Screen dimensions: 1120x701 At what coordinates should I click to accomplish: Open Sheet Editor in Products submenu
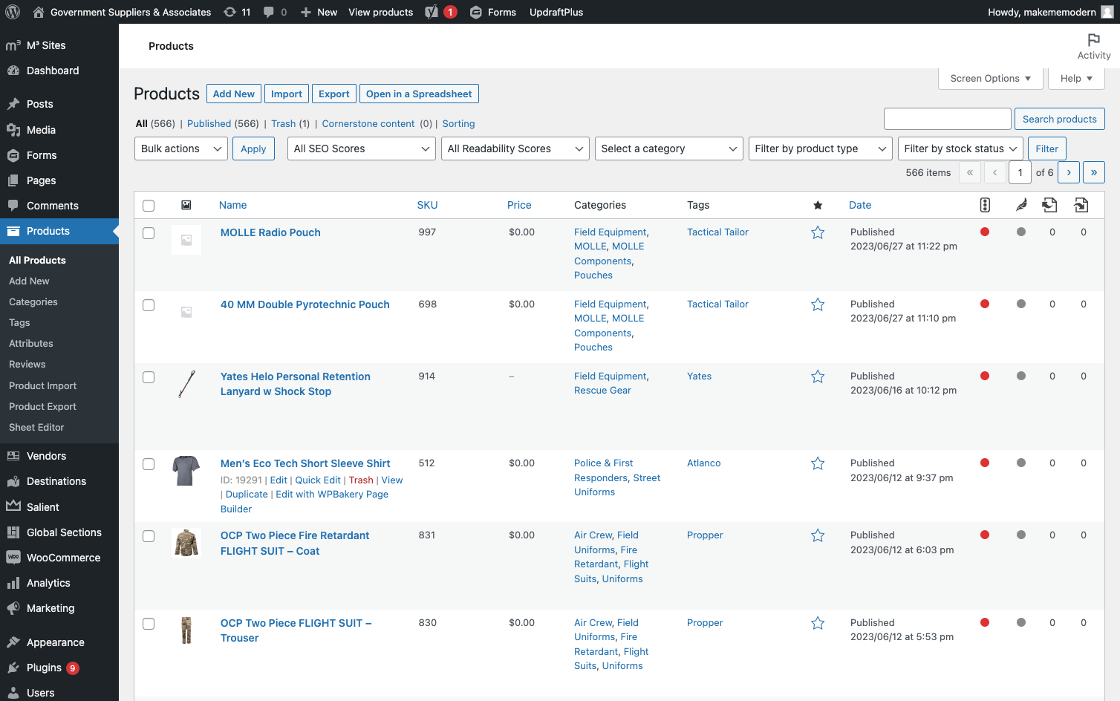click(36, 428)
